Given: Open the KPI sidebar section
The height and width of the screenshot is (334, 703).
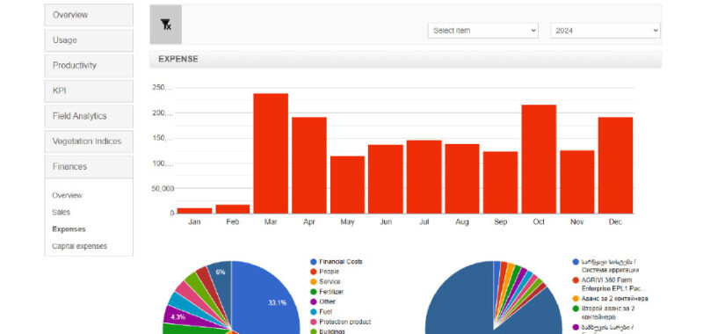Looking at the screenshot, I should 89,91.
